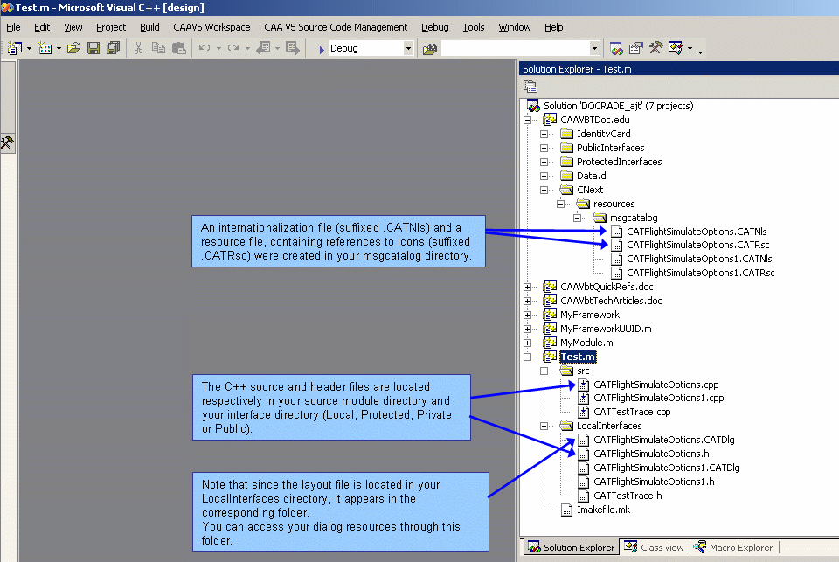Open the Undo history dropdown arrow
Viewport: 839px width, 562px height.
[218, 48]
